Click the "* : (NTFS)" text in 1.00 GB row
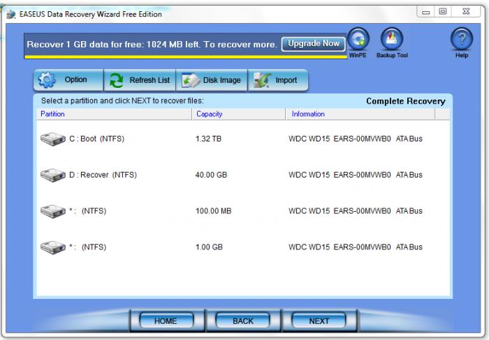Screen dimensions: 489x340 pyautogui.click(x=87, y=247)
